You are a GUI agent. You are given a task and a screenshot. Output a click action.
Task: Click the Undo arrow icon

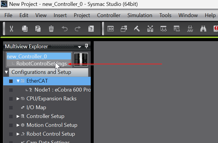click(65, 29)
